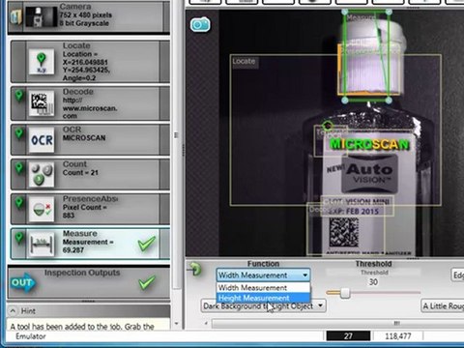The image size is (464, 348).
Task: Click the Measure region top-left handle
Action: (344, 13)
